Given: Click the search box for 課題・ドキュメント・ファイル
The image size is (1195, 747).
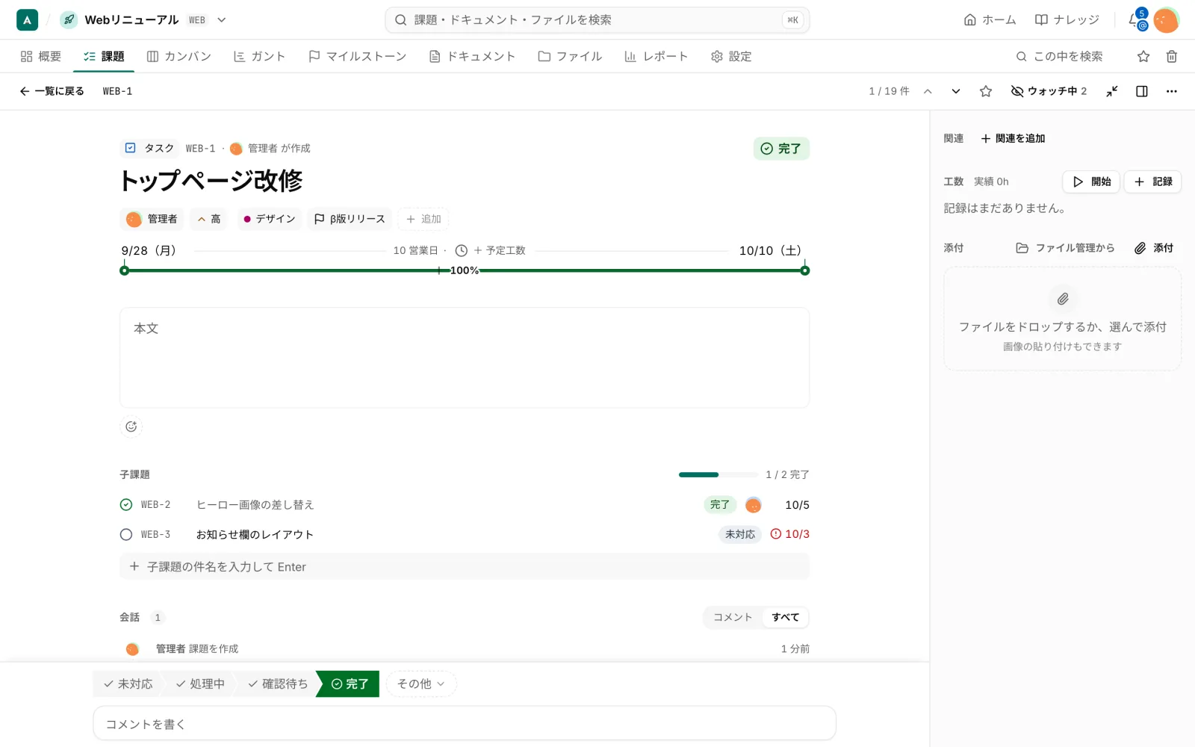Looking at the screenshot, I should click(597, 20).
